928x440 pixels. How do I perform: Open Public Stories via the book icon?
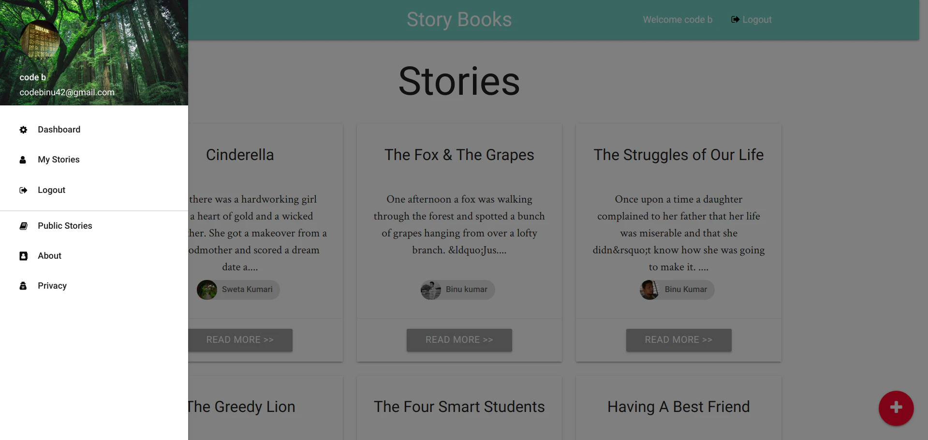(23, 226)
